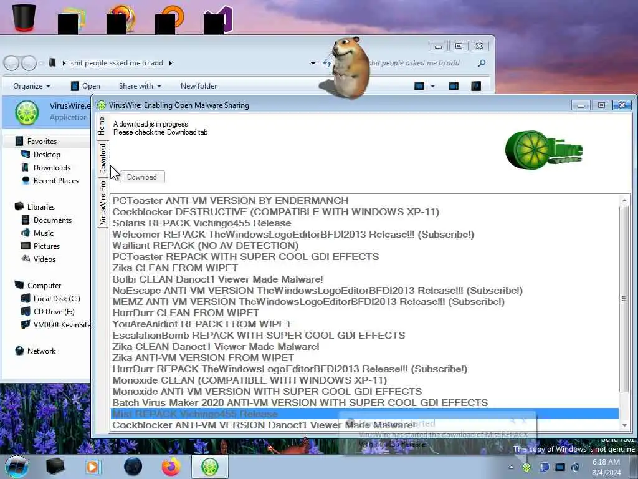The image size is (638, 479).
Task: Select PCToaster REPACK WITH SUPER COOL GDI EFFECTS
Action: pyautogui.click(x=365, y=256)
